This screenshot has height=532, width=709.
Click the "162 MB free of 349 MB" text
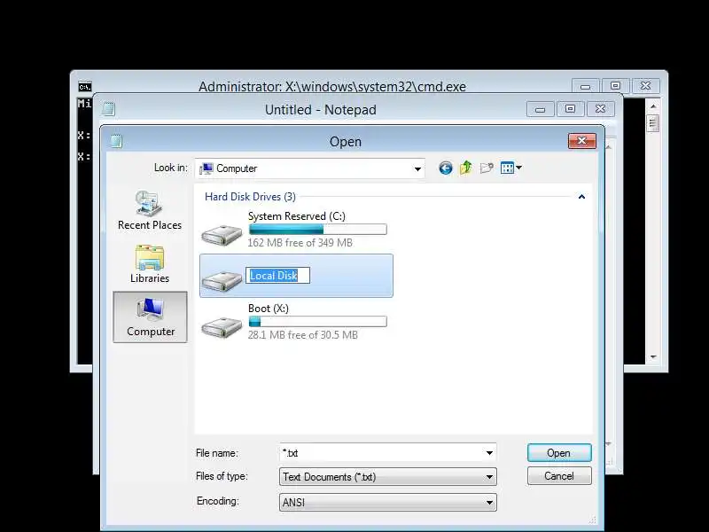pyautogui.click(x=300, y=243)
